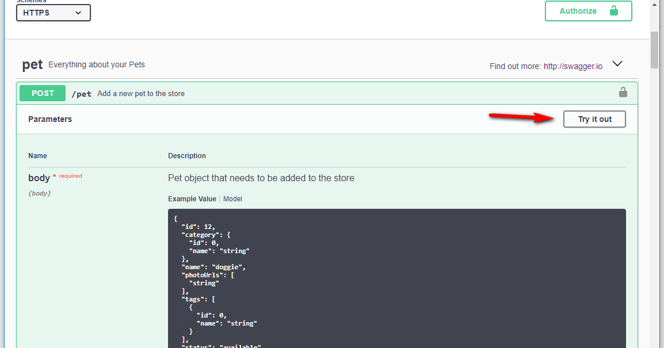Switch to the Model tab
The width and height of the screenshot is (664, 348).
(232, 198)
